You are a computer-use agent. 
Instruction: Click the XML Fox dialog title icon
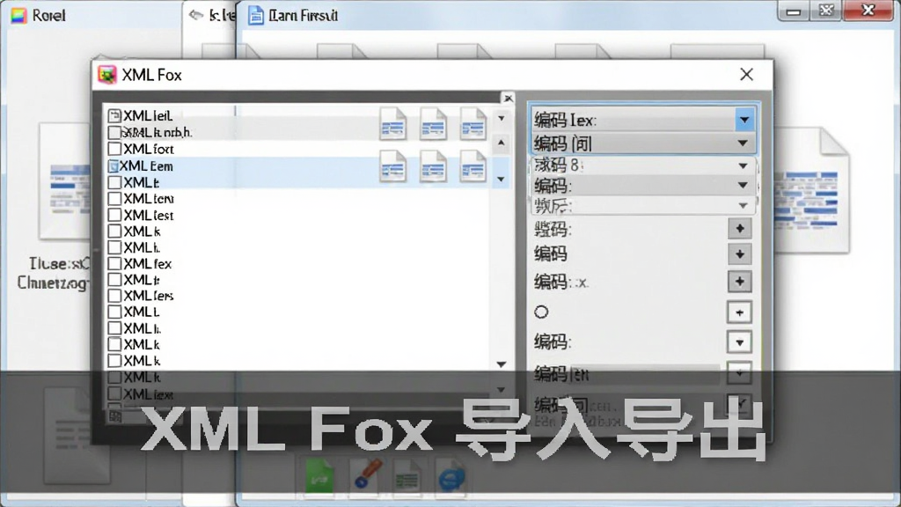click(x=107, y=75)
